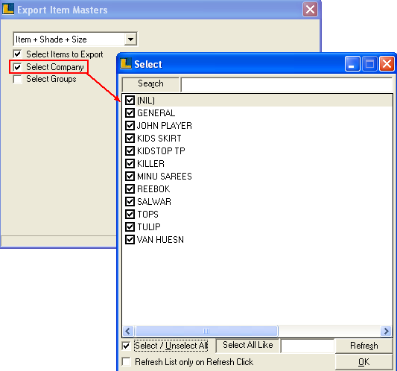397x371 pixels.
Task: Uncheck the JOHN PLAYER company
Action: point(130,126)
